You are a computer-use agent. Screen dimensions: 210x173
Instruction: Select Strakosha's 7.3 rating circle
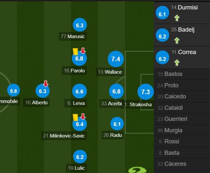pyautogui.click(x=146, y=92)
